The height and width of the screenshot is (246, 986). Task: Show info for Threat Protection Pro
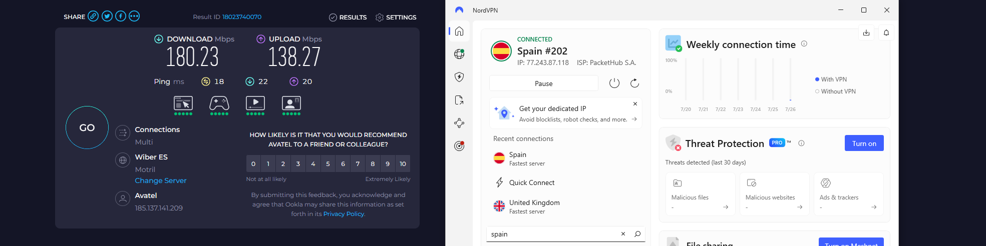pyautogui.click(x=801, y=143)
